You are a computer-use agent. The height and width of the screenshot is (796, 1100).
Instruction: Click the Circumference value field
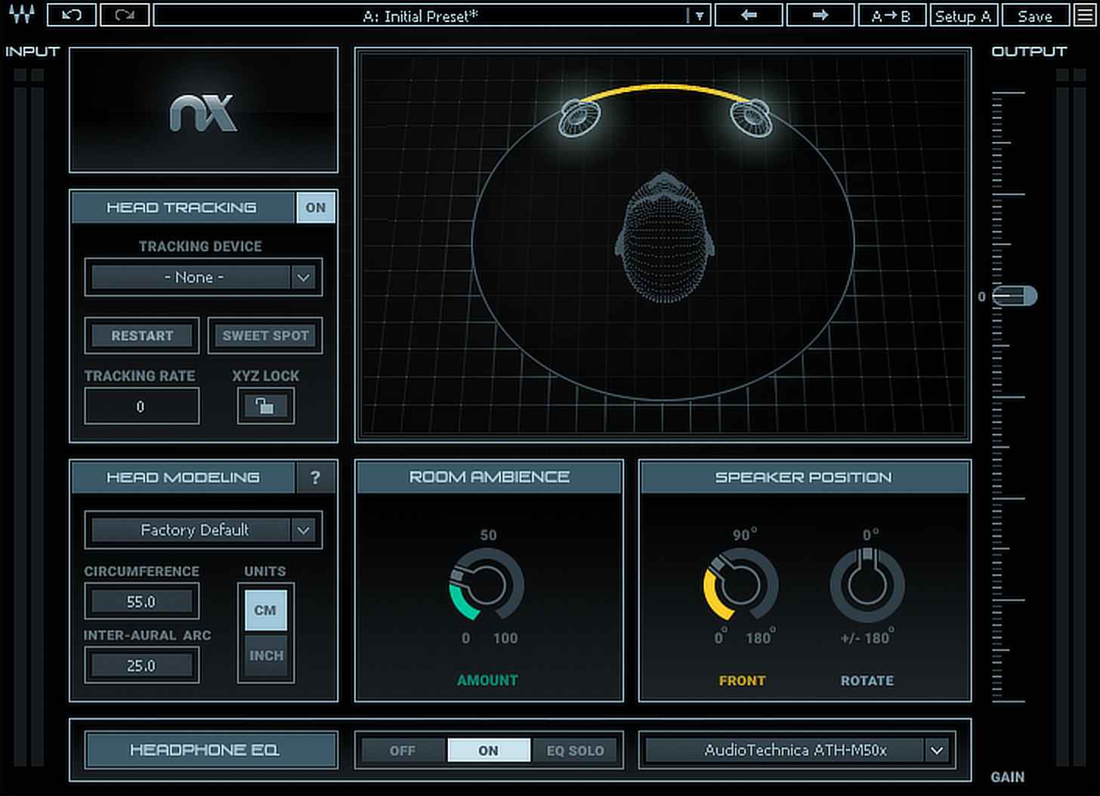(x=141, y=600)
